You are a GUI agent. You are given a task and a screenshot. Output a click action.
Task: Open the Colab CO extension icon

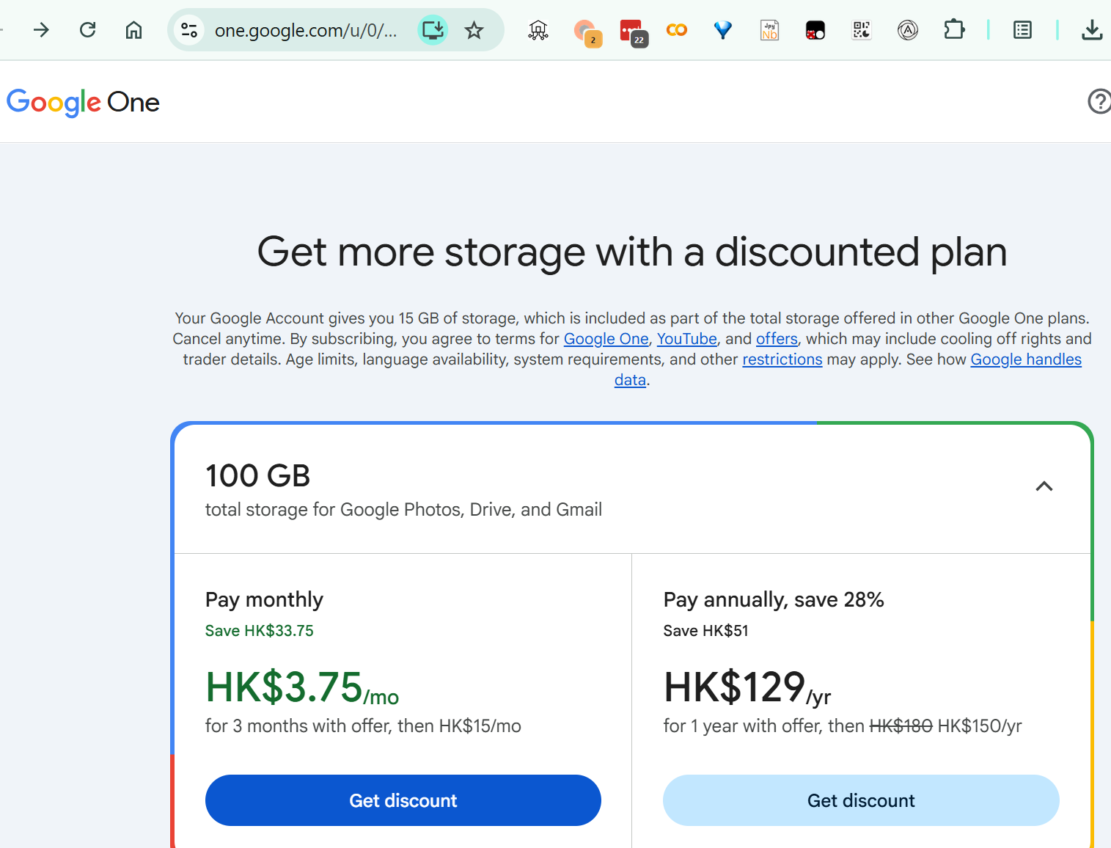pos(677,30)
